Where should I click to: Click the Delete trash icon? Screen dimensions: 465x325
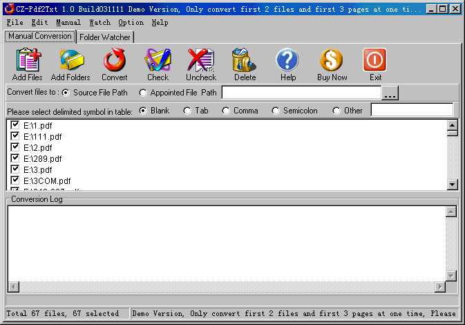tap(244, 60)
